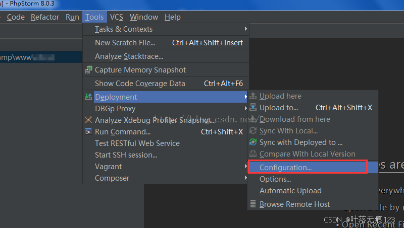Select Upload to... entry
Screen dimensions: 404x228
tap(313, 108)
